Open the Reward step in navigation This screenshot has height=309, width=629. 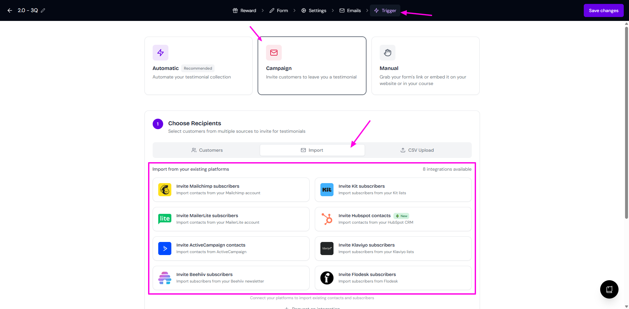[244, 10]
